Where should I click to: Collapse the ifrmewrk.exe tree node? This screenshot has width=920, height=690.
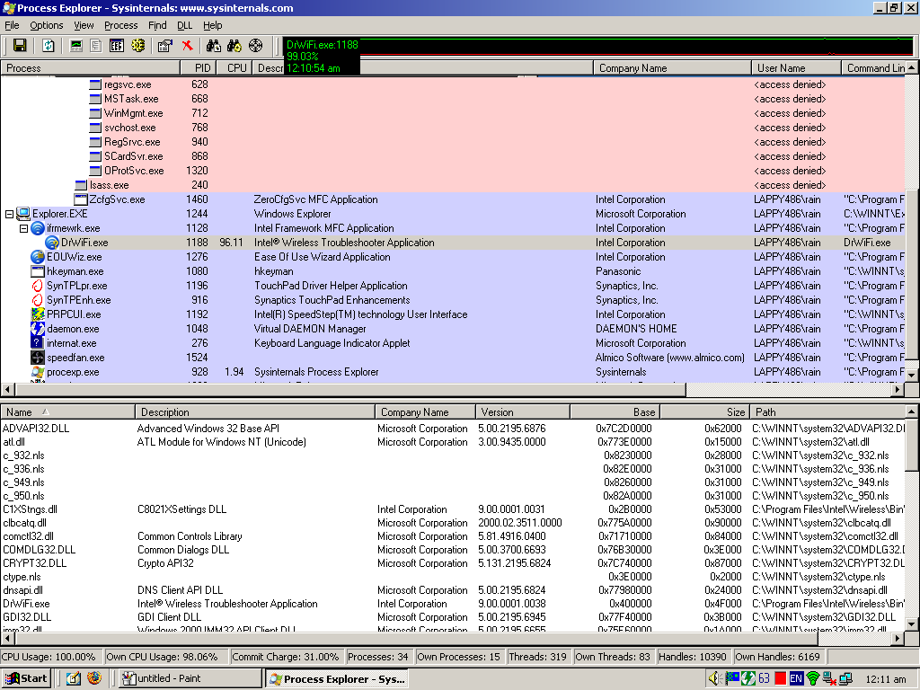coord(24,229)
